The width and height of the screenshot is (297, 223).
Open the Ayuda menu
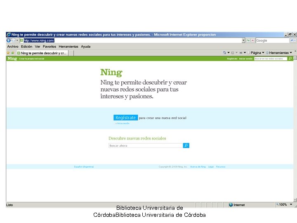86,46
